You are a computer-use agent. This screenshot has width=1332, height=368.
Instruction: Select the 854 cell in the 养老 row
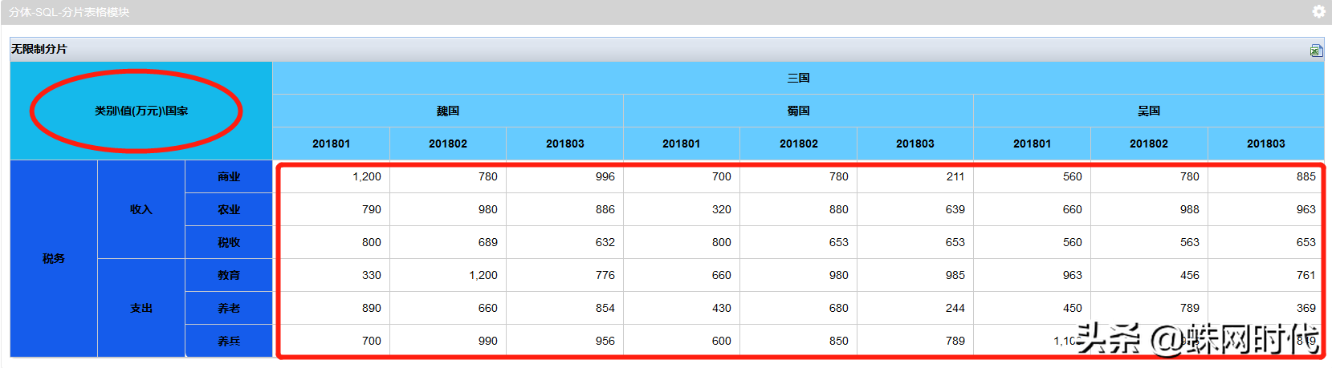(x=565, y=308)
